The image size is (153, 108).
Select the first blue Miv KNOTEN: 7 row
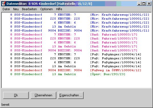click(77, 15)
